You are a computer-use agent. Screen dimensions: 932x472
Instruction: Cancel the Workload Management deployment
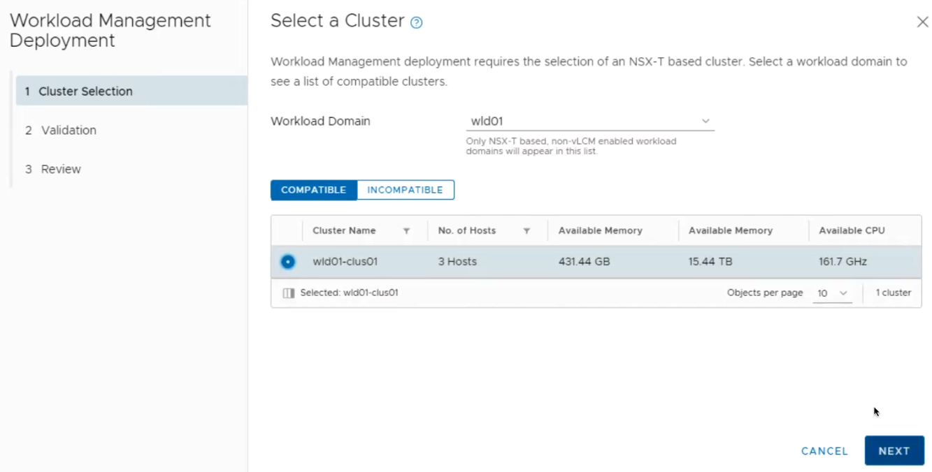pos(824,450)
